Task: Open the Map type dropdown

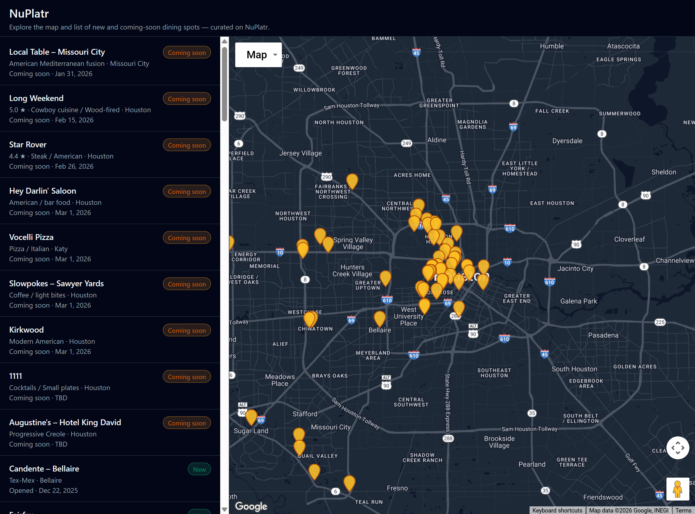Action: [258, 55]
